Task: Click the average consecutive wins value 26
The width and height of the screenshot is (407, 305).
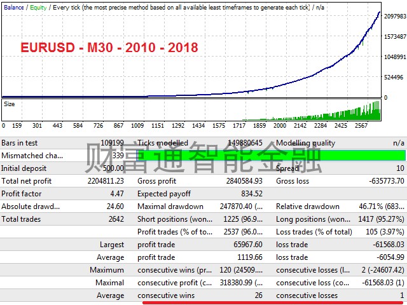Action: coord(259,295)
